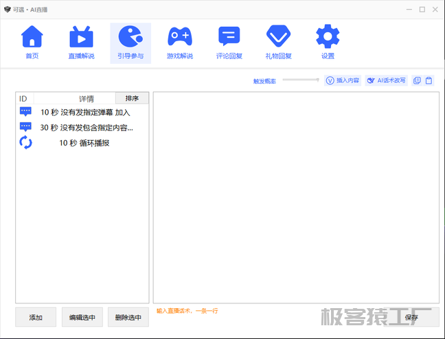
Task: Open the 首页 home page icon
Action: pyautogui.click(x=32, y=43)
